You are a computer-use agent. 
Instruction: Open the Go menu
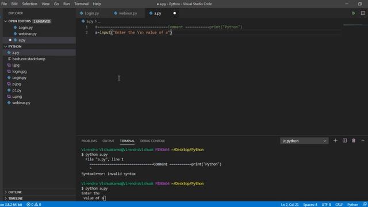coord(56,4)
